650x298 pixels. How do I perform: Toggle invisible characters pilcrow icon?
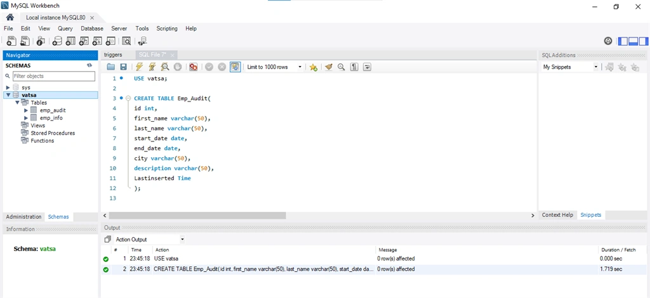tap(354, 67)
